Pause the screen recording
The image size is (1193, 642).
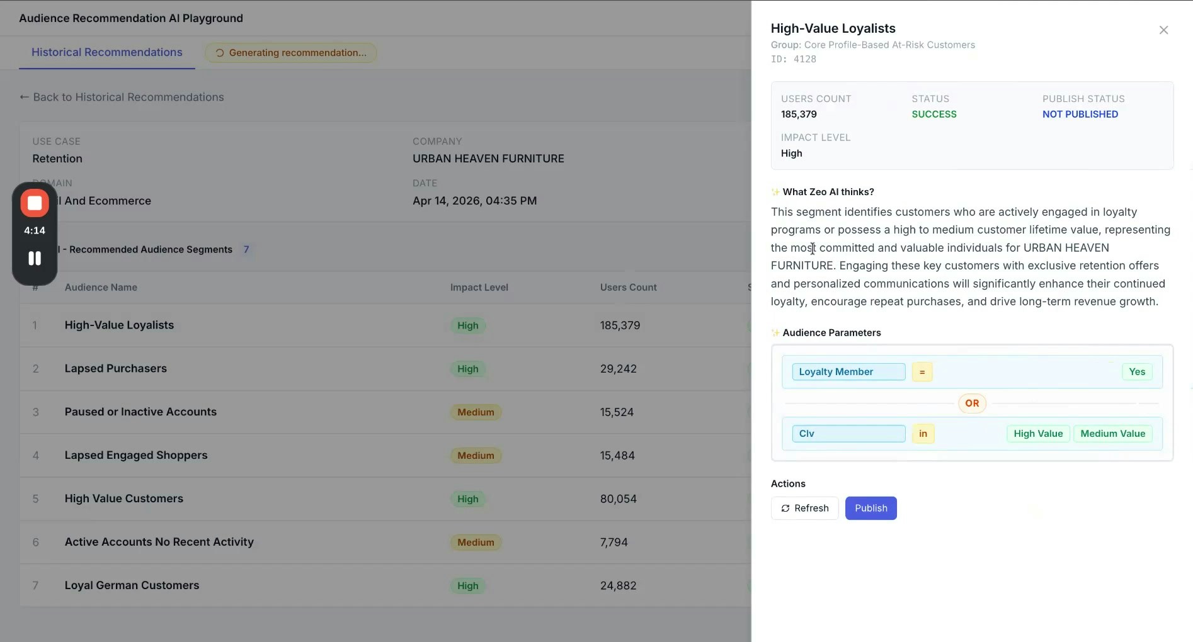(35, 258)
